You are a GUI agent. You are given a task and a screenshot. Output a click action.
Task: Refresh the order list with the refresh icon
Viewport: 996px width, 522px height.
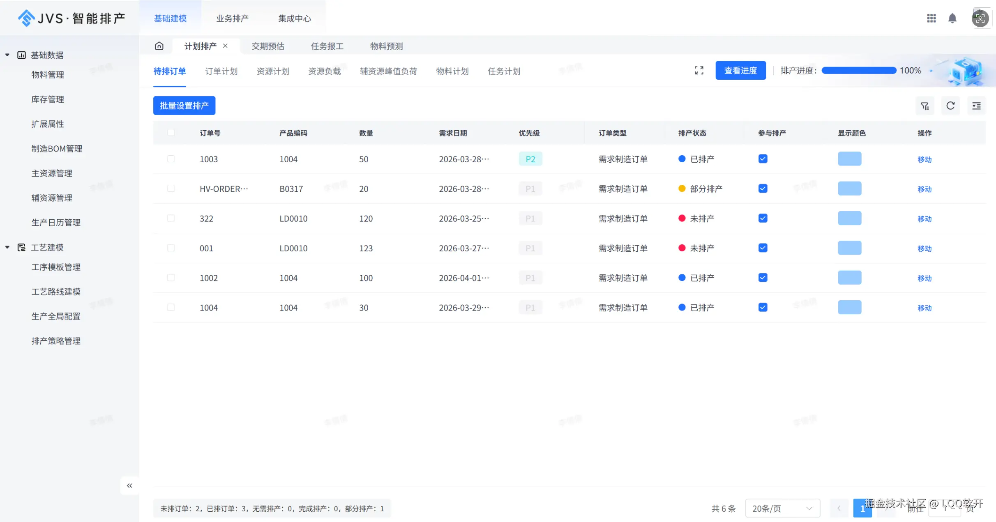(x=951, y=106)
